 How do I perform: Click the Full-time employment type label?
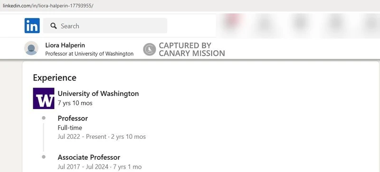pos(70,128)
